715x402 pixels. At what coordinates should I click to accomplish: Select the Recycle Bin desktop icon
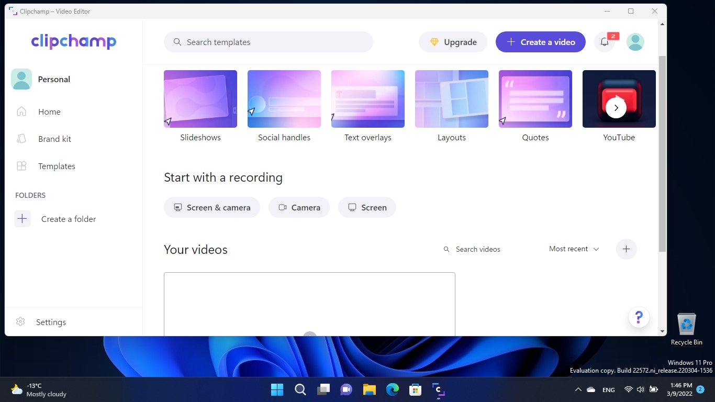point(686,329)
